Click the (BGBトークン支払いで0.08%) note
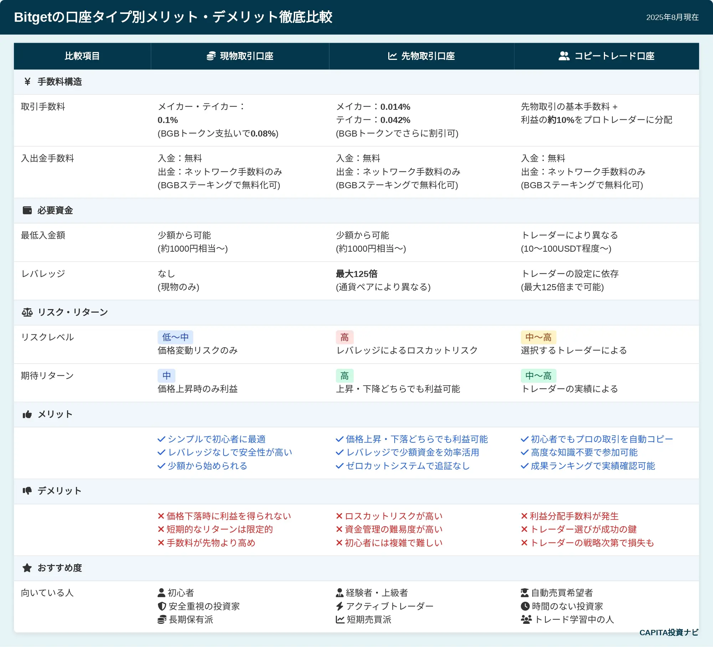 tap(218, 133)
